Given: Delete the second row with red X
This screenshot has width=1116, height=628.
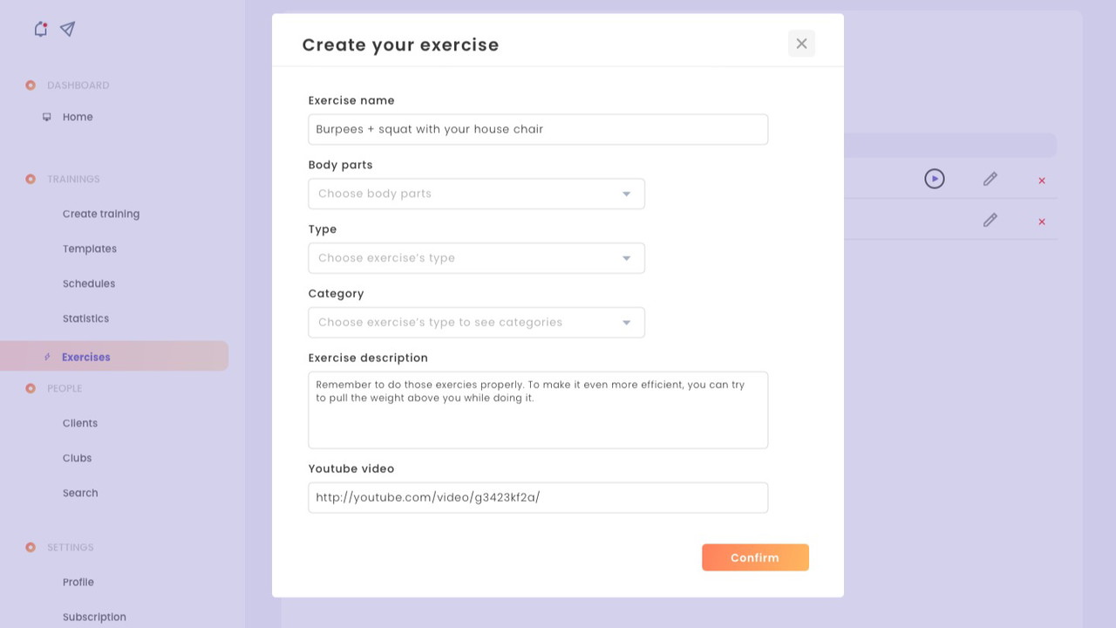Looking at the screenshot, I should click(x=1041, y=222).
